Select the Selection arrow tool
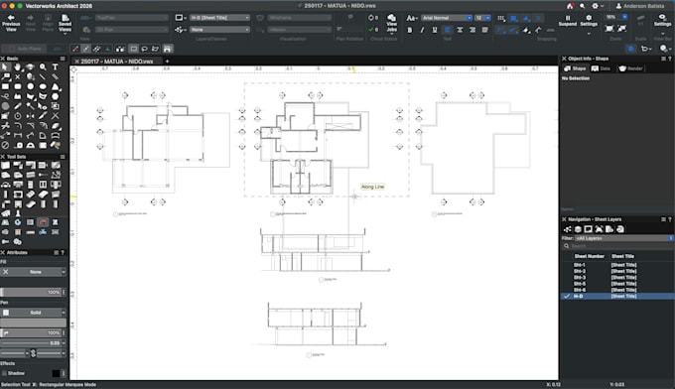The height and width of the screenshot is (389, 675). click(5, 67)
